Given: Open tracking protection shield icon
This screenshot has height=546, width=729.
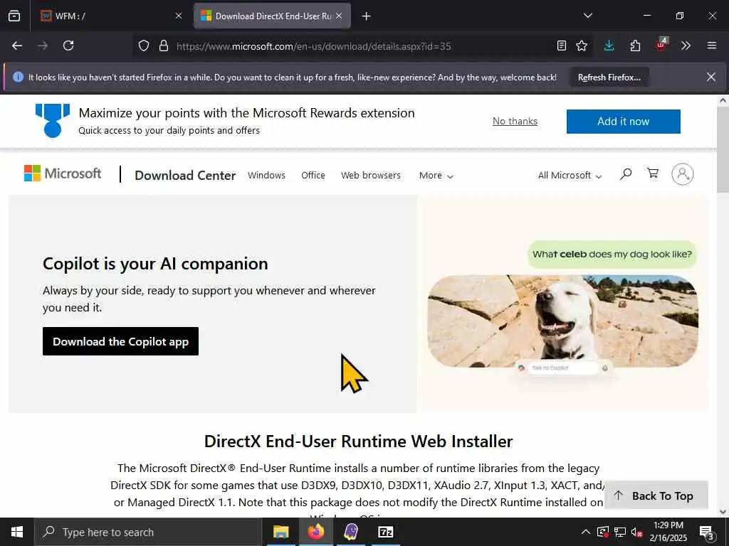Looking at the screenshot, I should click(x=144, y=45).
